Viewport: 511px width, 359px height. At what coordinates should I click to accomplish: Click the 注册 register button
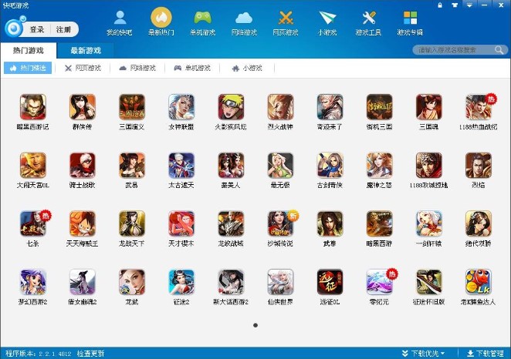coord(63,29)
